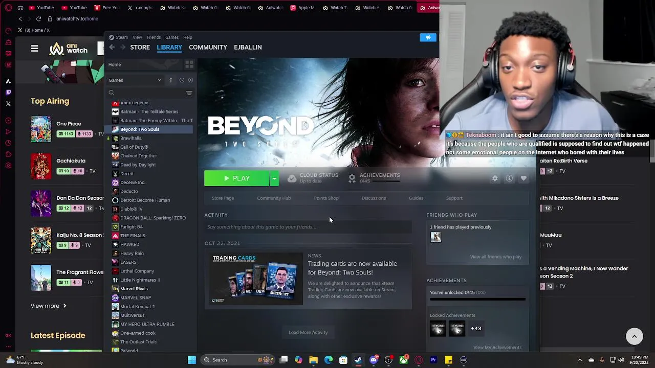The image size is (655, 368).
Task: Launch Beyond: Two Souls with Play
Action: point(237,178)
